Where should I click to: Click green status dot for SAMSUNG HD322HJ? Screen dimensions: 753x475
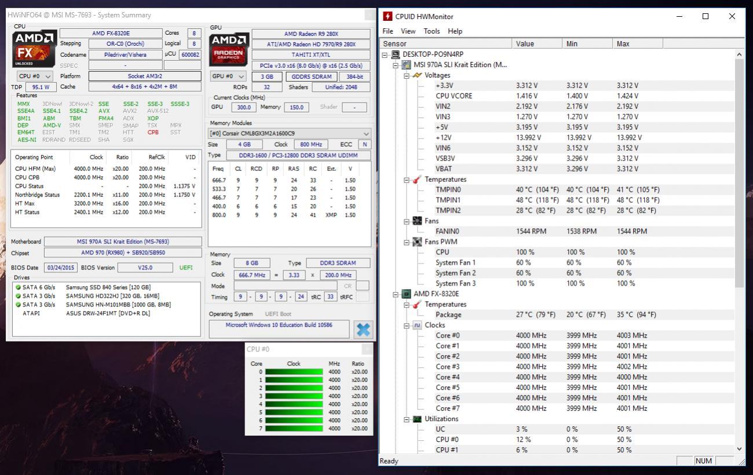[x=18, y=296]
